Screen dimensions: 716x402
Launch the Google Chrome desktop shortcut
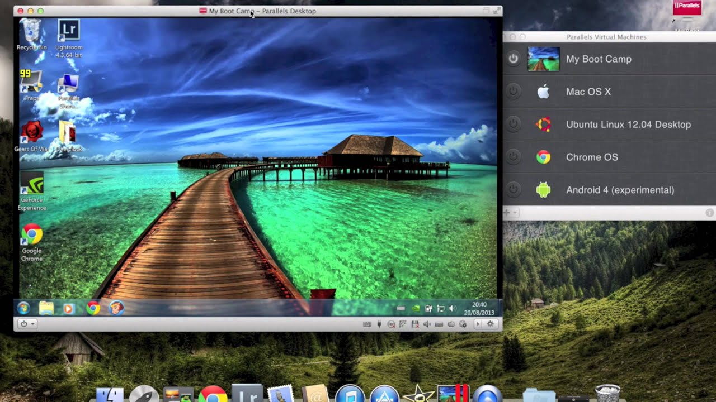32,242
